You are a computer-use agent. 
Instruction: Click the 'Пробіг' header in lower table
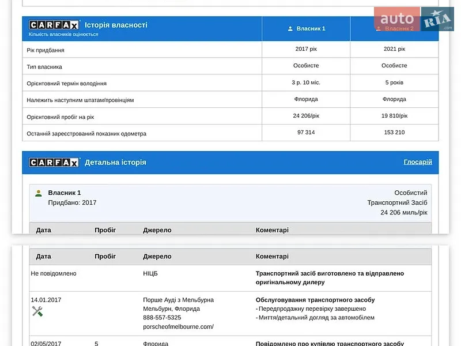pyautogui.click(x=105, y=256)
